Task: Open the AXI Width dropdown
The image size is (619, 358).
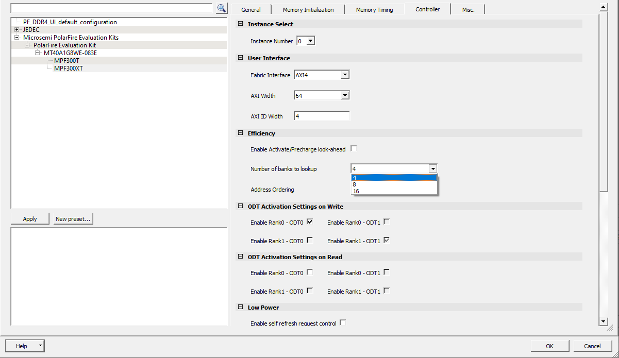Action: (345, 95)
